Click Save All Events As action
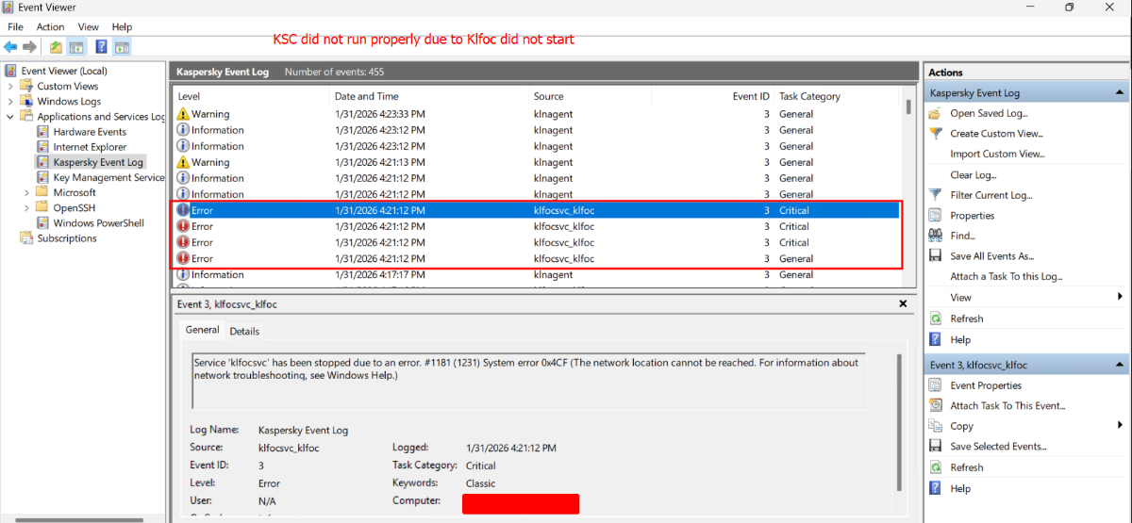The height and width of the screenshot is (523, 1132). coord(991,256)
